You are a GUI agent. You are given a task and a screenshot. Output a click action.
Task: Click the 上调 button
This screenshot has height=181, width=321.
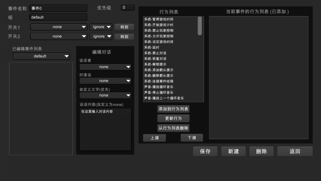pos(154,138)
